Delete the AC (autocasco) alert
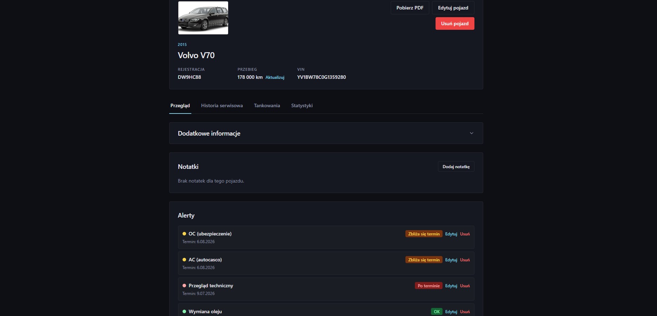 pos(465,260)
